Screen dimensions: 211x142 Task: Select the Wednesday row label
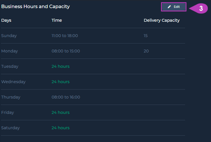coord(13,82)
